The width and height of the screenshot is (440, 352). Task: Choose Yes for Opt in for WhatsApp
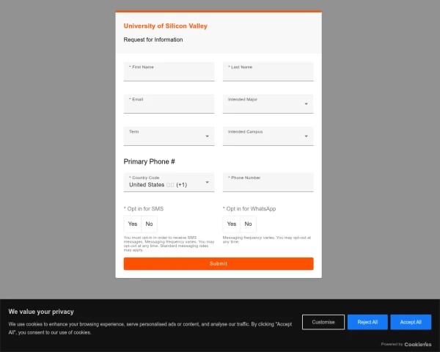[x=232, y=224]
